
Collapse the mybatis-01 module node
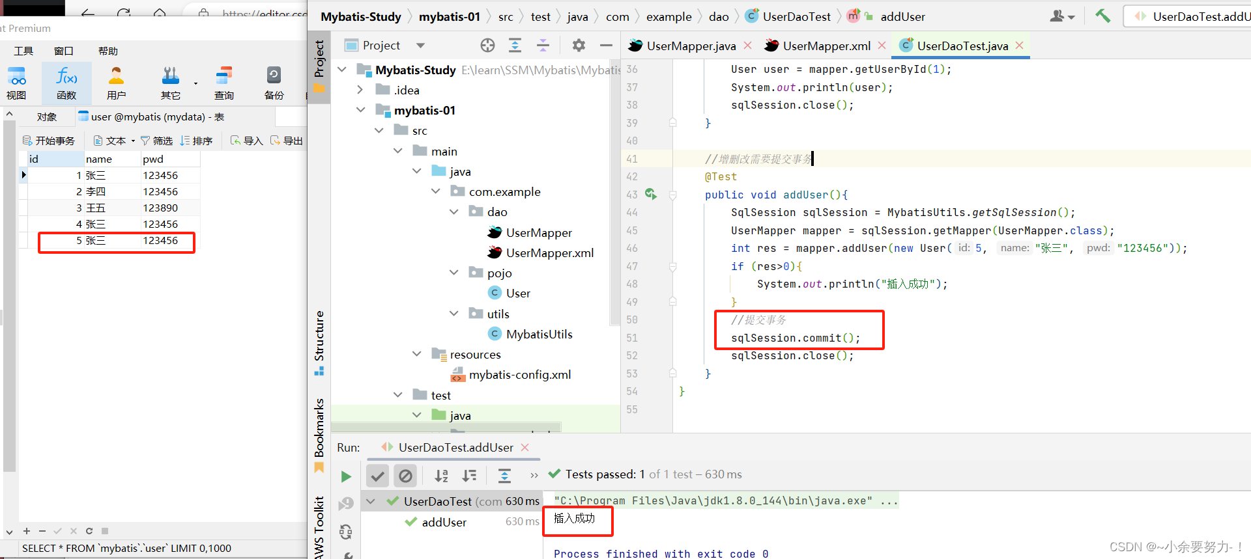pyautogui.click(x=360, y=110)
